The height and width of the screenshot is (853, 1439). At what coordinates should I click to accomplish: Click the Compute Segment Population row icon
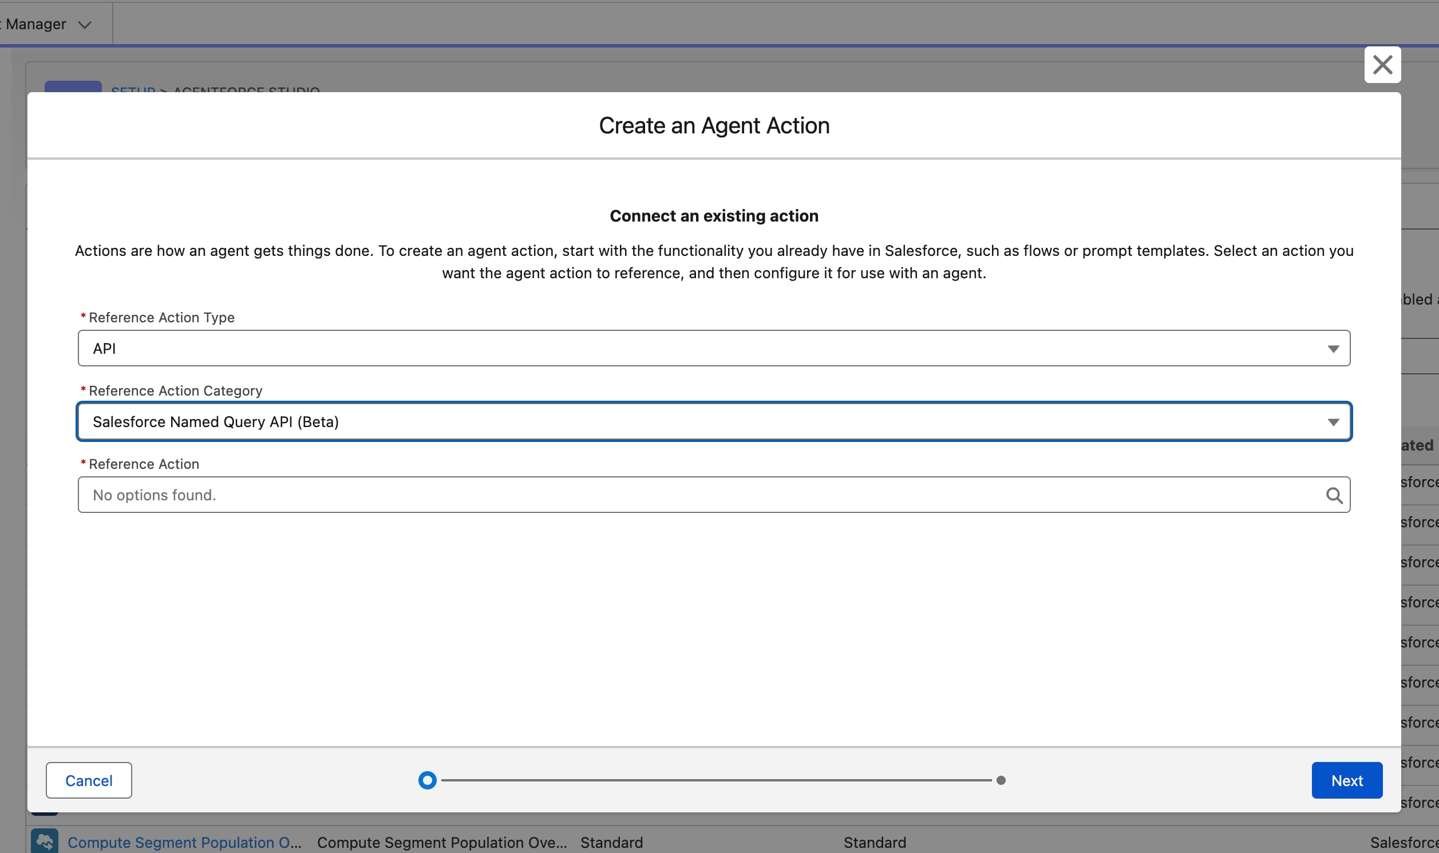[44, 841]
